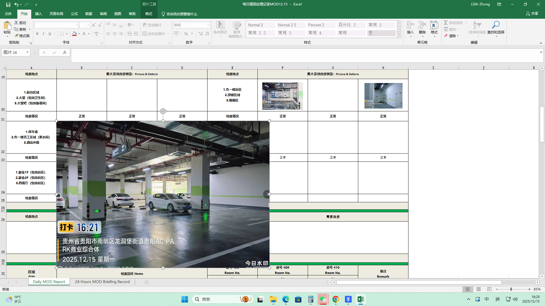
Task: Click the Save icon in title bar
Action: tap(8, 5)
